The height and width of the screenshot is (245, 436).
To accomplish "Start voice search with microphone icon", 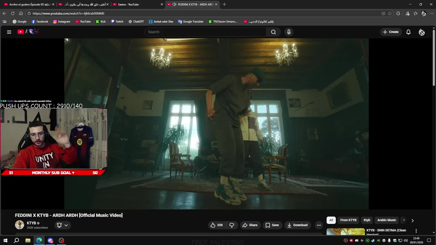I will [289, 32].
